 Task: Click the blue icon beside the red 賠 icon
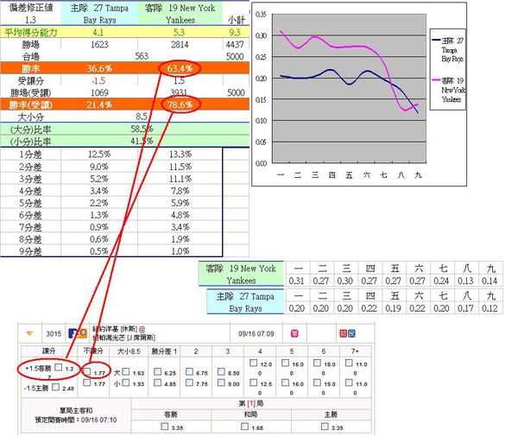[x=351, y=333]
